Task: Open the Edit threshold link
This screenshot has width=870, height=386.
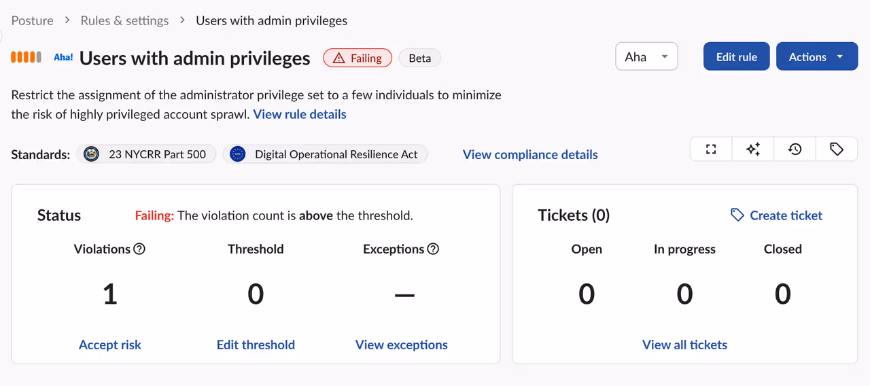Action: (256, 345)
